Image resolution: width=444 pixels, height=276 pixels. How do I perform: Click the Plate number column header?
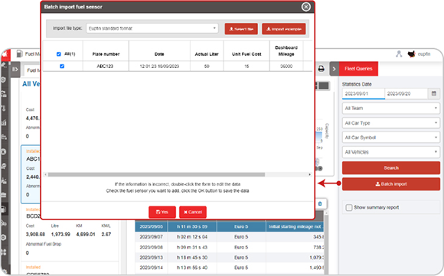(106, 54)
